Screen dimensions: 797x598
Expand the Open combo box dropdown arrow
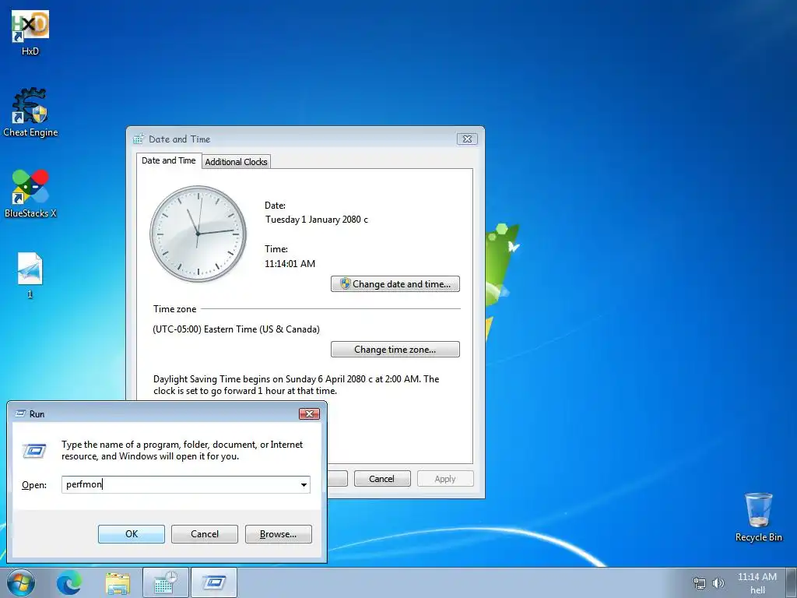[x=304, y=484]
